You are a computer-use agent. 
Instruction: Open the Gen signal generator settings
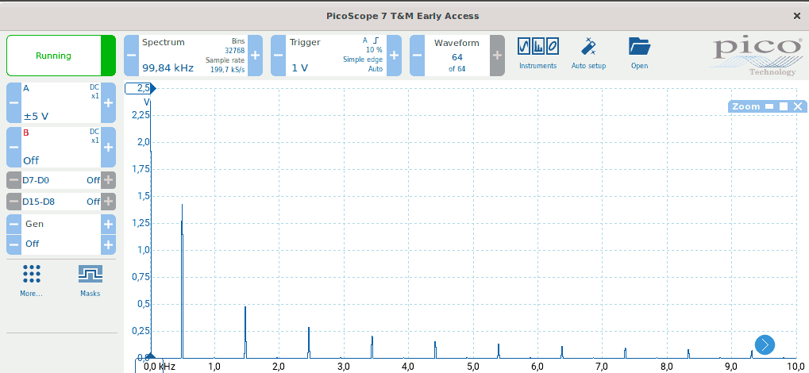pyautogui.click(x=61, y=224)
